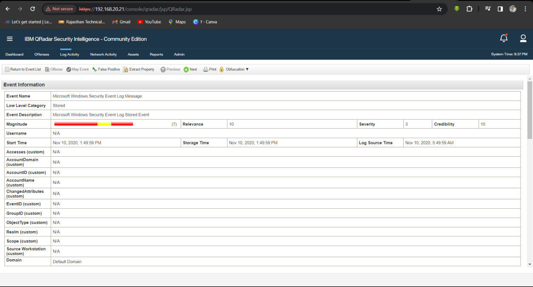Click the magnitude color bar
Image resolution: width=533 pixels, height=287 pixels.
coord(94,124)
